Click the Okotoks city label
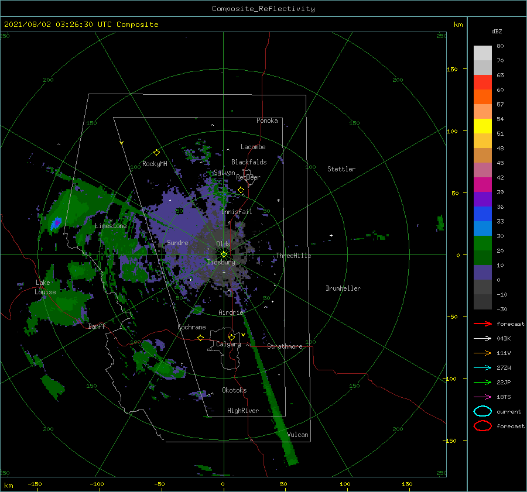Viewport: 527px width, 492px height. coord(234,390)
